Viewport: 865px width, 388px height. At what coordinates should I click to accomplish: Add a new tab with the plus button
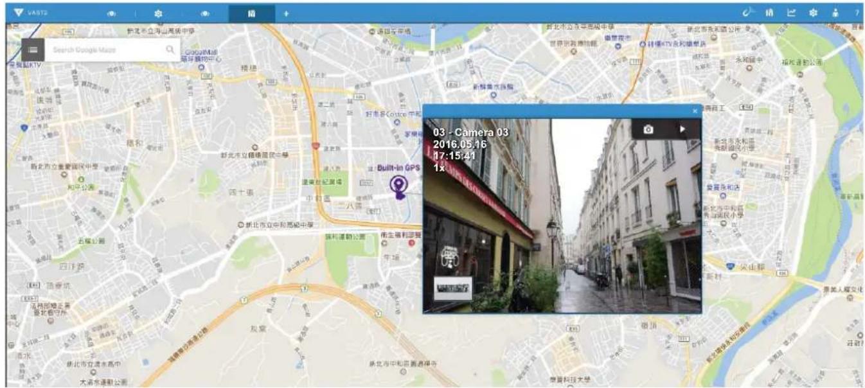tap(286, 13)
